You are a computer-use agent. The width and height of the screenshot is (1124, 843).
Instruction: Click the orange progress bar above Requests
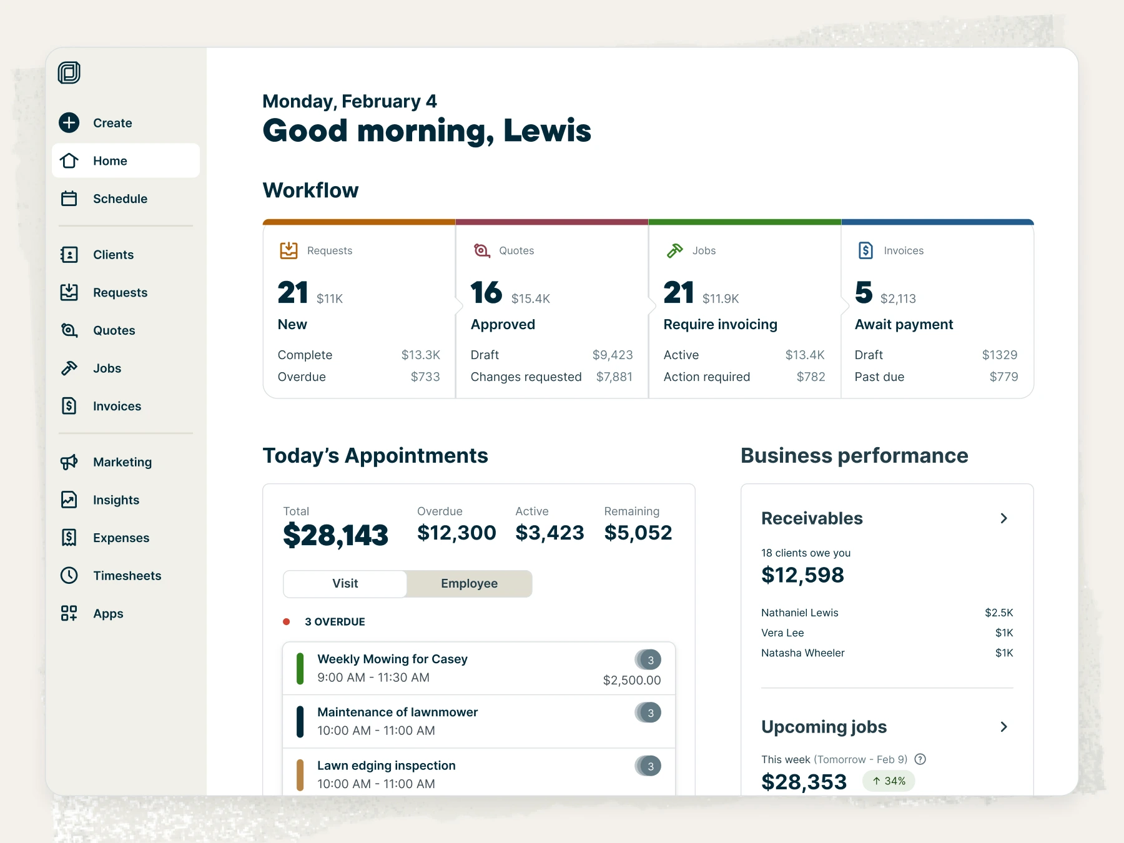click(359, 222)
